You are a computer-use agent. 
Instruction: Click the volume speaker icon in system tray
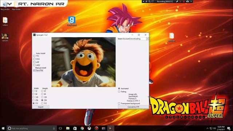tap(214, 128)
